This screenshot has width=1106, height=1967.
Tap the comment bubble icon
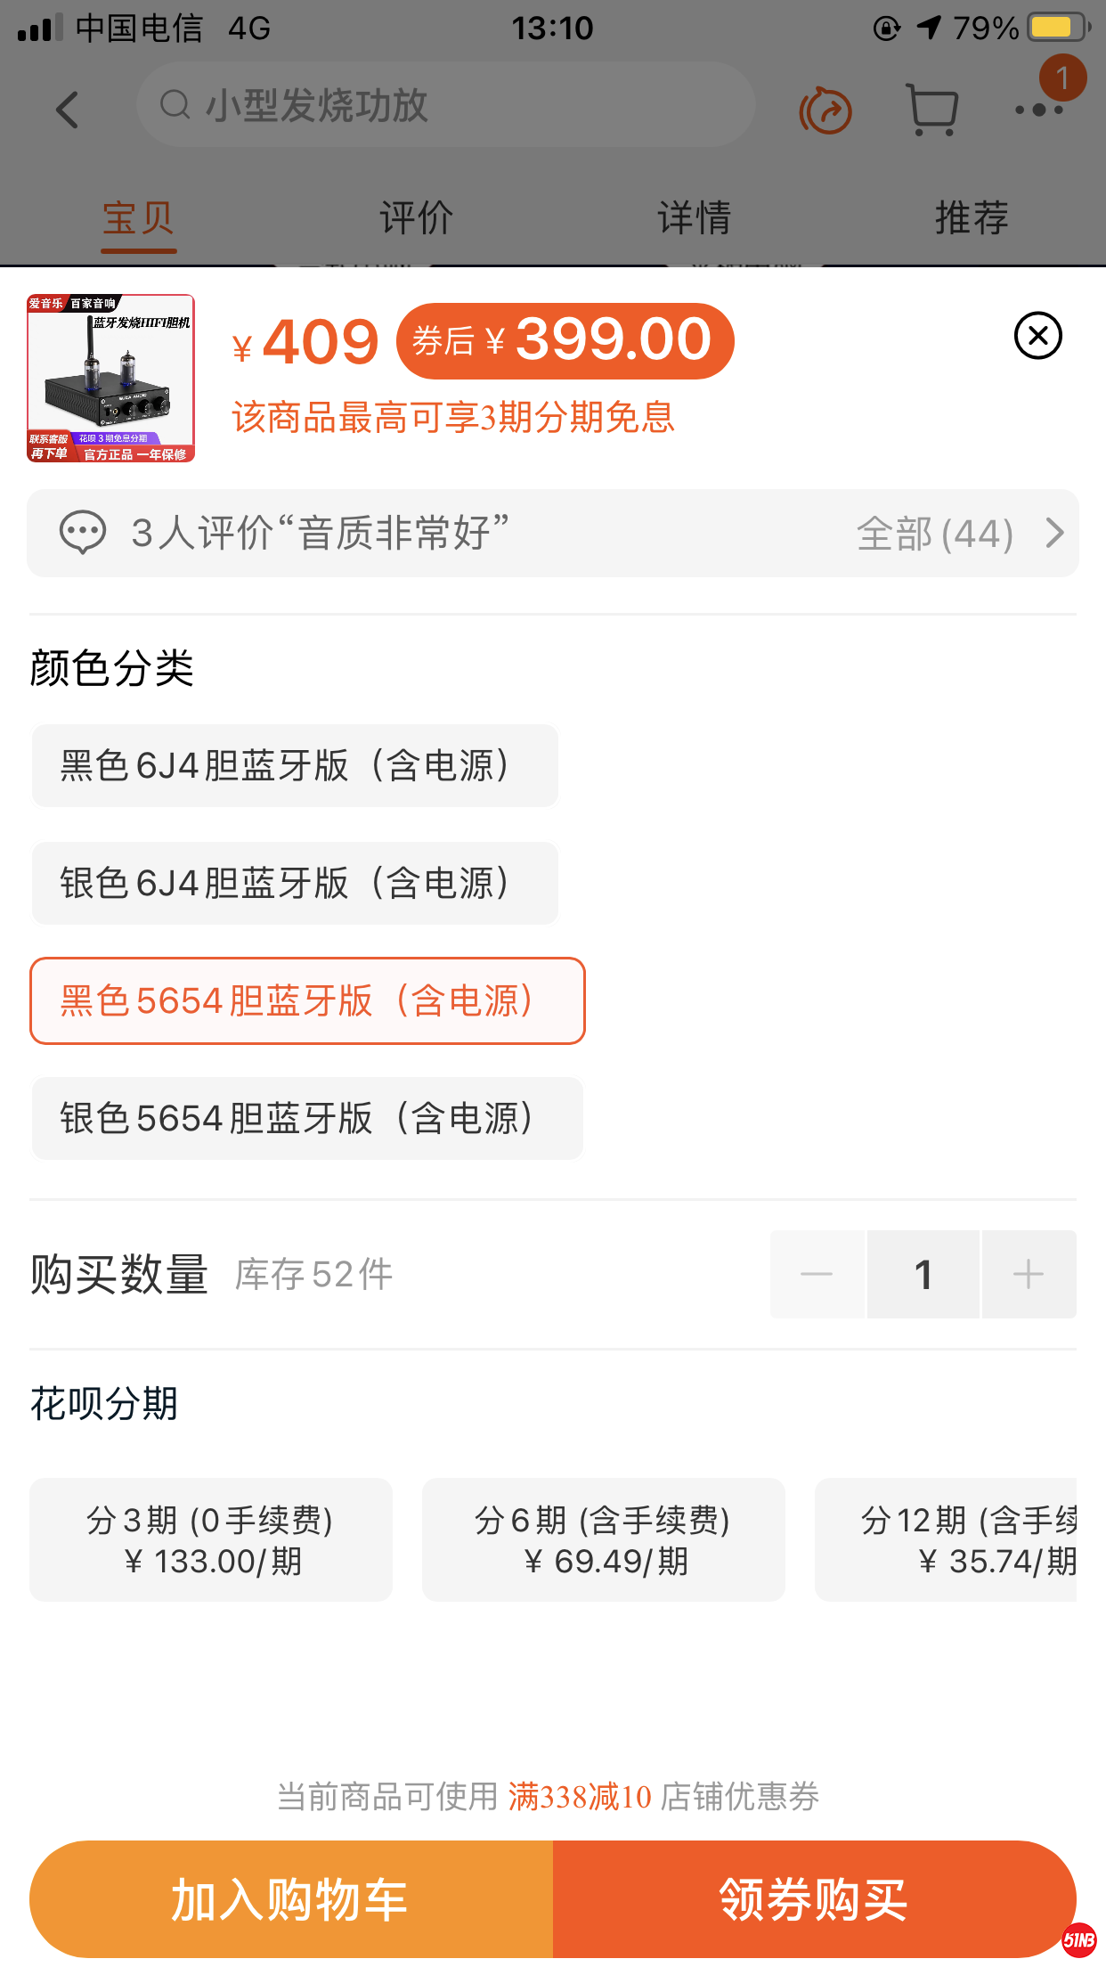pyautogui.click(x=82, y=533)
